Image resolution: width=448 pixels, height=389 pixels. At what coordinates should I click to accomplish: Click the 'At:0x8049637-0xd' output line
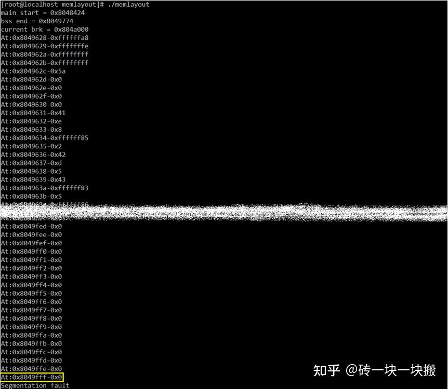coord(31,163)
